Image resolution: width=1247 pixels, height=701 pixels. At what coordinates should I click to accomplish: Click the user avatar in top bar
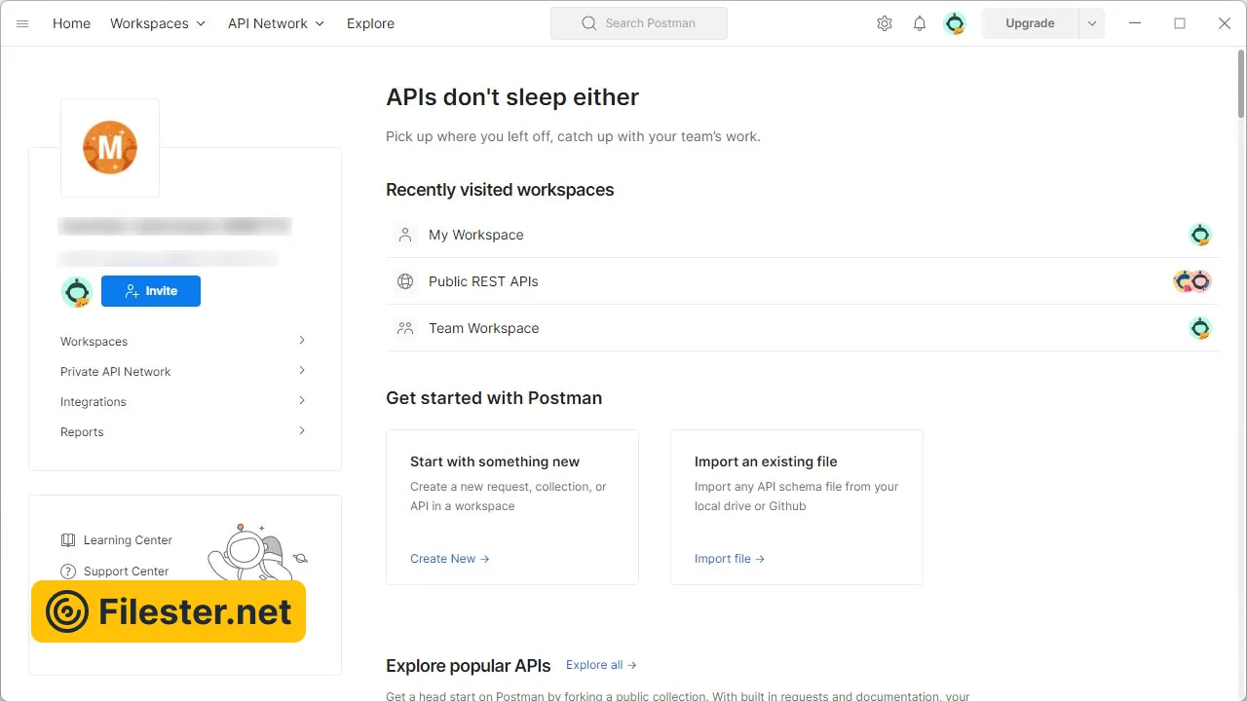click(x=955, y=23)
